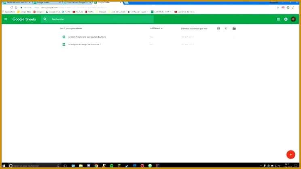The image size is (301, 169).
Task: Open the Google Keep bookmark
Action: (x=24, y=12)
